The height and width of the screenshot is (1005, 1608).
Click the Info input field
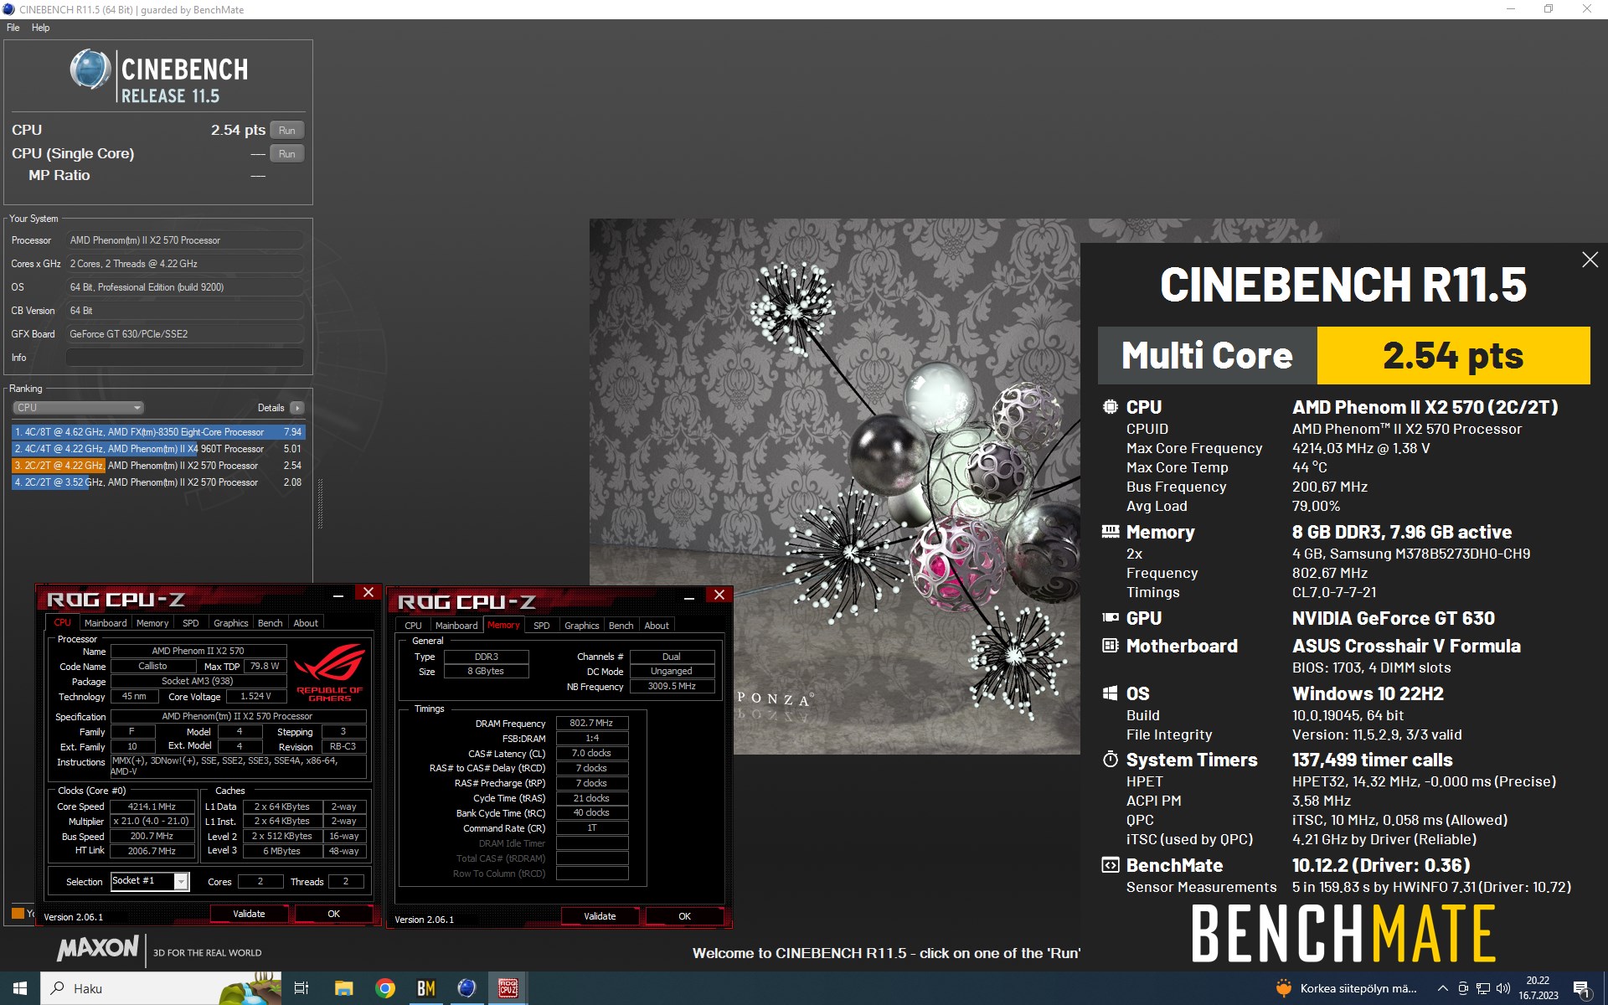tap(184, 358)
